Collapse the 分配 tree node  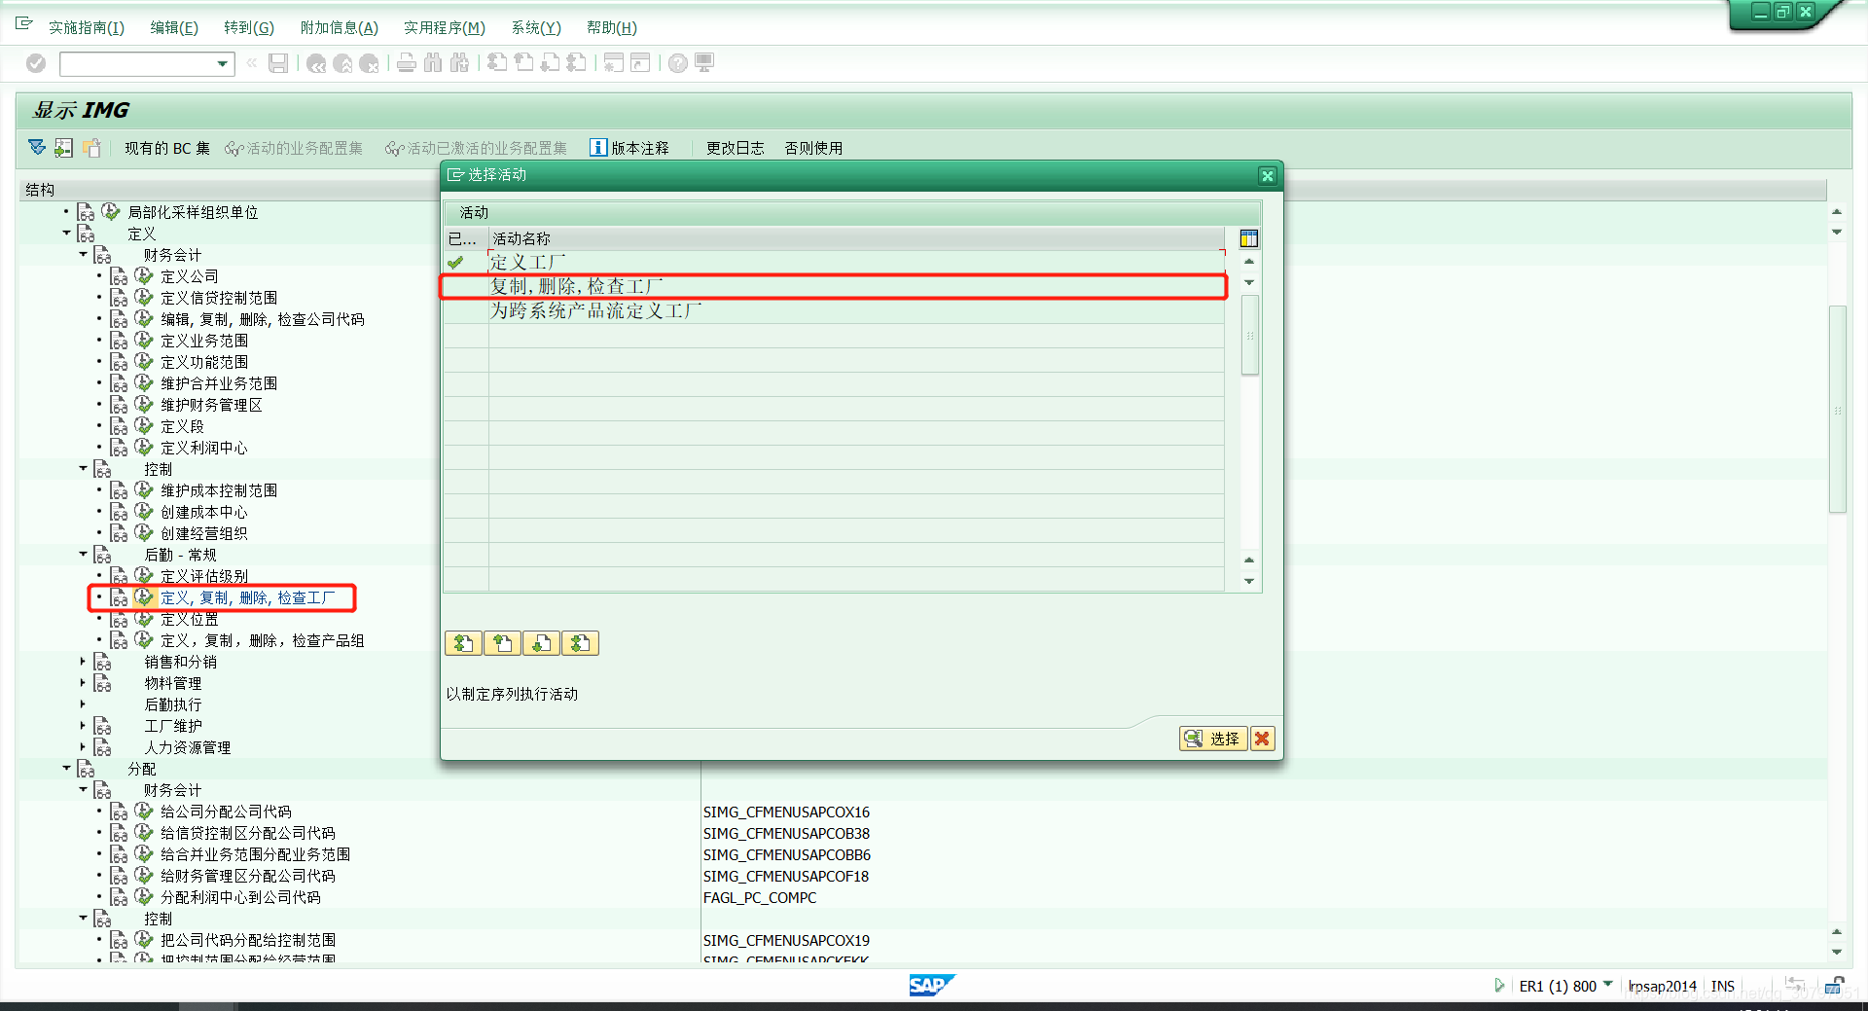point(66,769)
